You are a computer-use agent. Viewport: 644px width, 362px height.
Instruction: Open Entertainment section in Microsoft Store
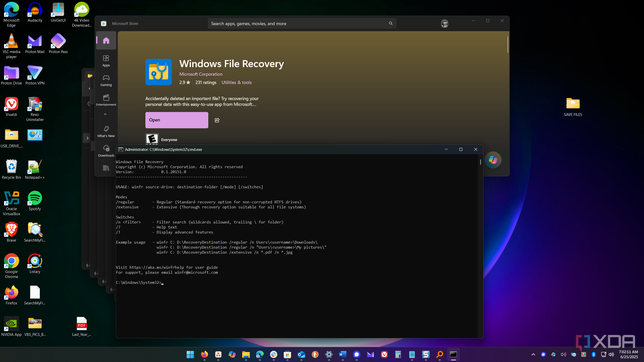click(106, 100)
